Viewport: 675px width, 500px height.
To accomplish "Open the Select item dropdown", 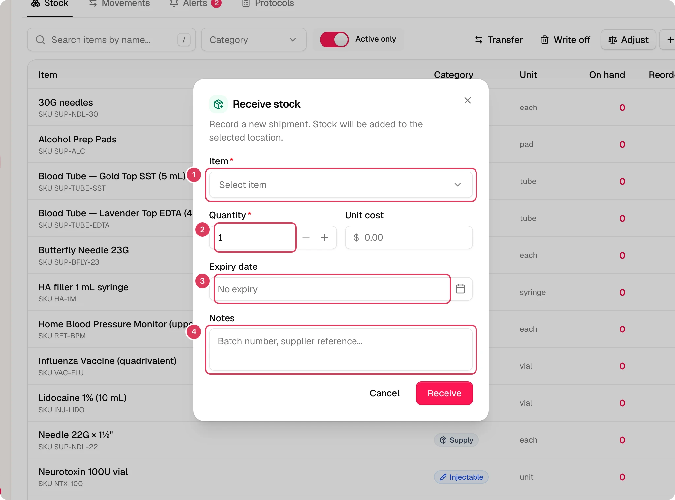I will 341,185.
